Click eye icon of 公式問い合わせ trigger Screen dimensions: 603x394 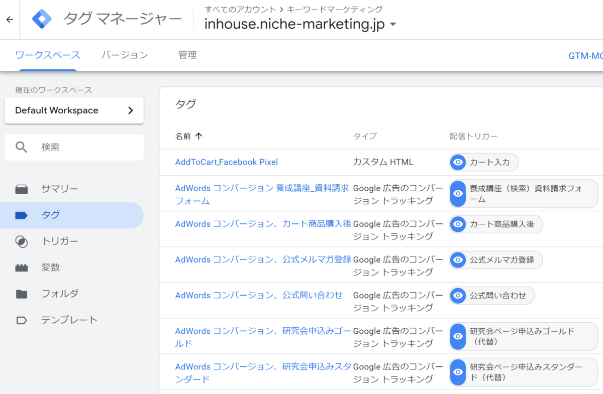point(458,295)
